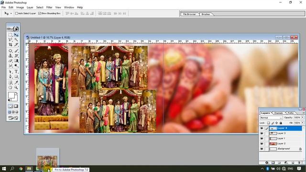306x172 pixels.
Task: Hide Layer 3 with eye icon
Action: [x=262, y=133]
